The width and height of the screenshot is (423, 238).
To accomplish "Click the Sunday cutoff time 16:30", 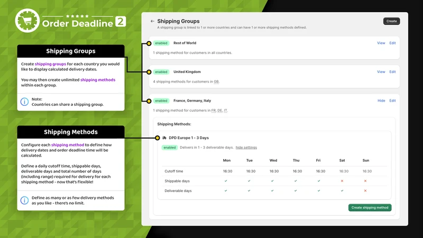I will [367, 171].
